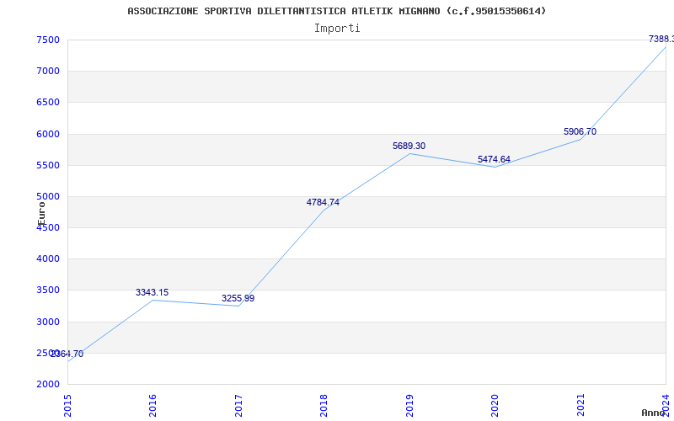Click the 2016 x-axis label
Image resolution: width=674 pixels, height=421 pixels.
pyautogui.click(x=153, y=405)
